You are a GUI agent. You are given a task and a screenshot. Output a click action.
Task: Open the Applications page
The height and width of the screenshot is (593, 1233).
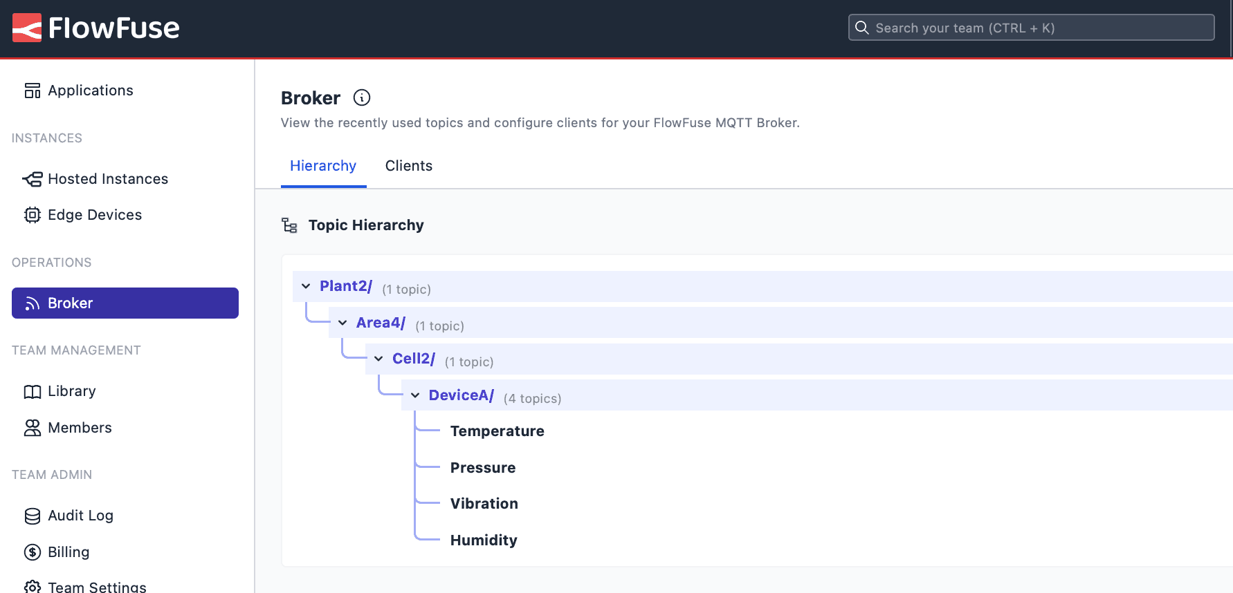91,90
